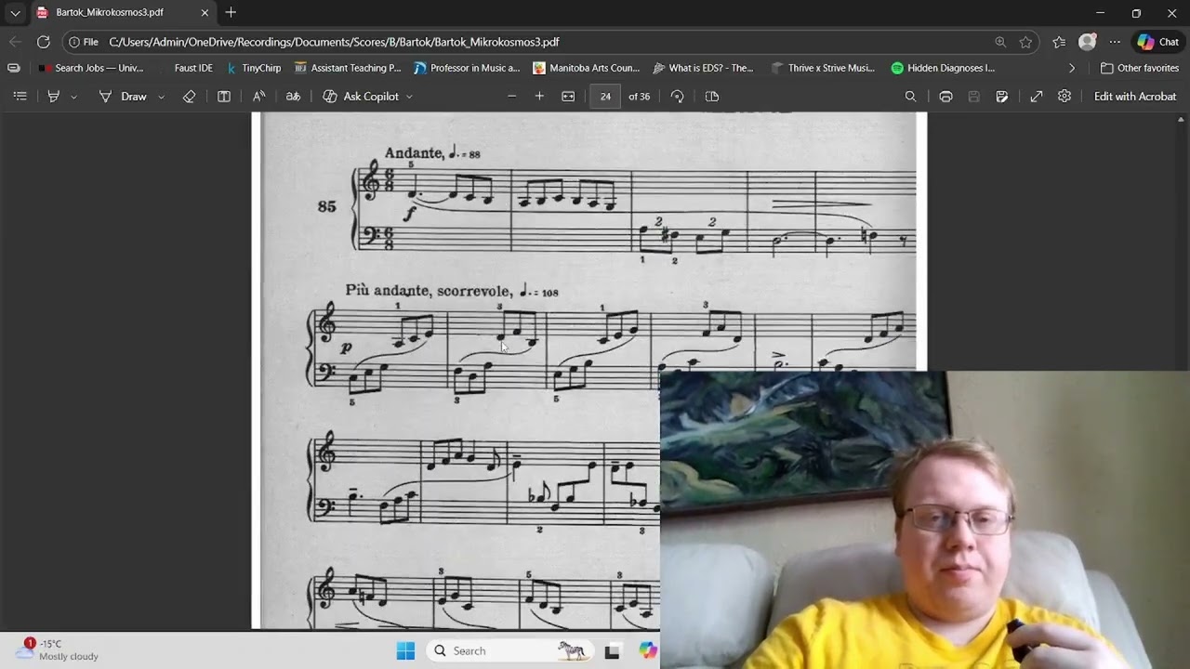This screenshot has height=669, width=1190.
Task: Open the Thrive x Strive Musi... bookmark
Action: coord(822,68)
